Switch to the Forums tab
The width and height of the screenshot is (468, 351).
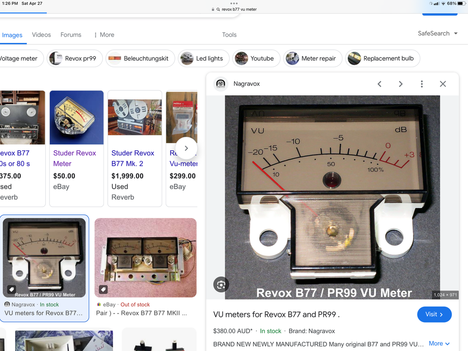coord(71,35)
